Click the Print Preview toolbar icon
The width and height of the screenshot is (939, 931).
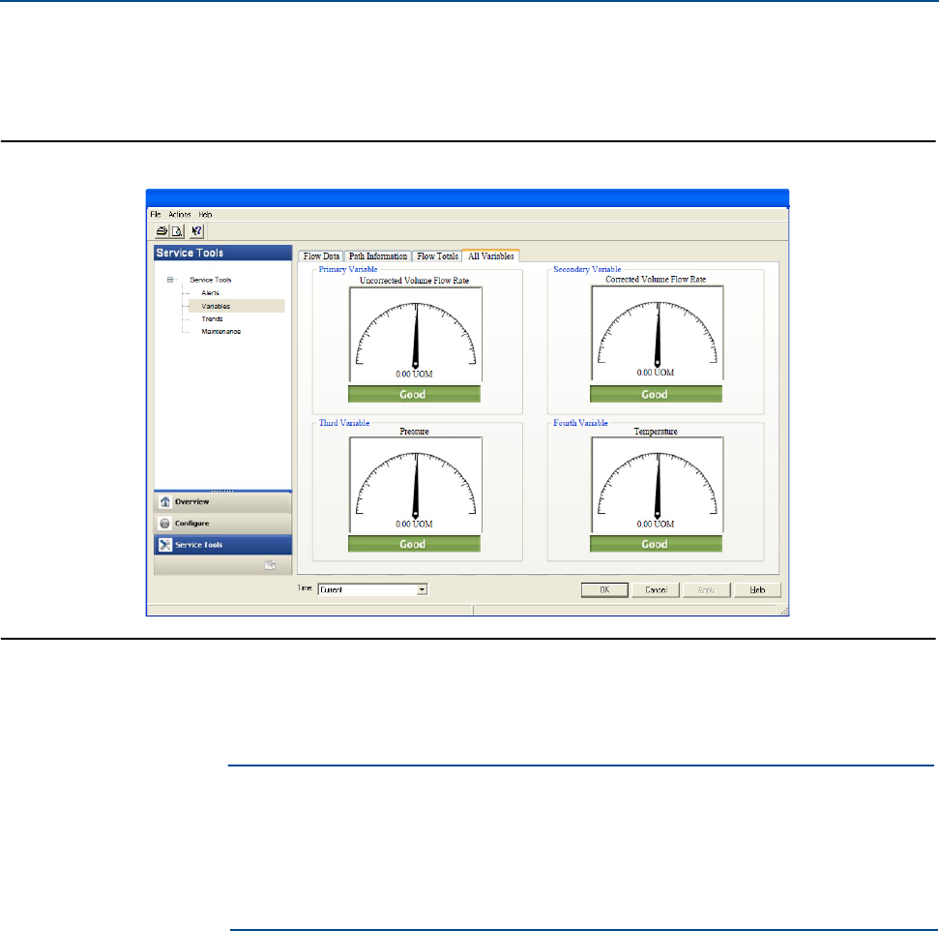coord(177,231)
